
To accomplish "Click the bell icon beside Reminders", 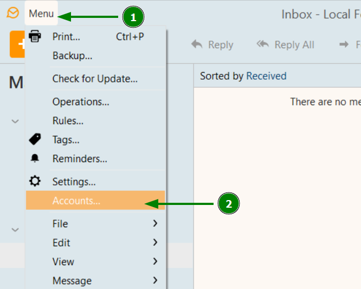I will pyautogui.click(x=35, y=158).
